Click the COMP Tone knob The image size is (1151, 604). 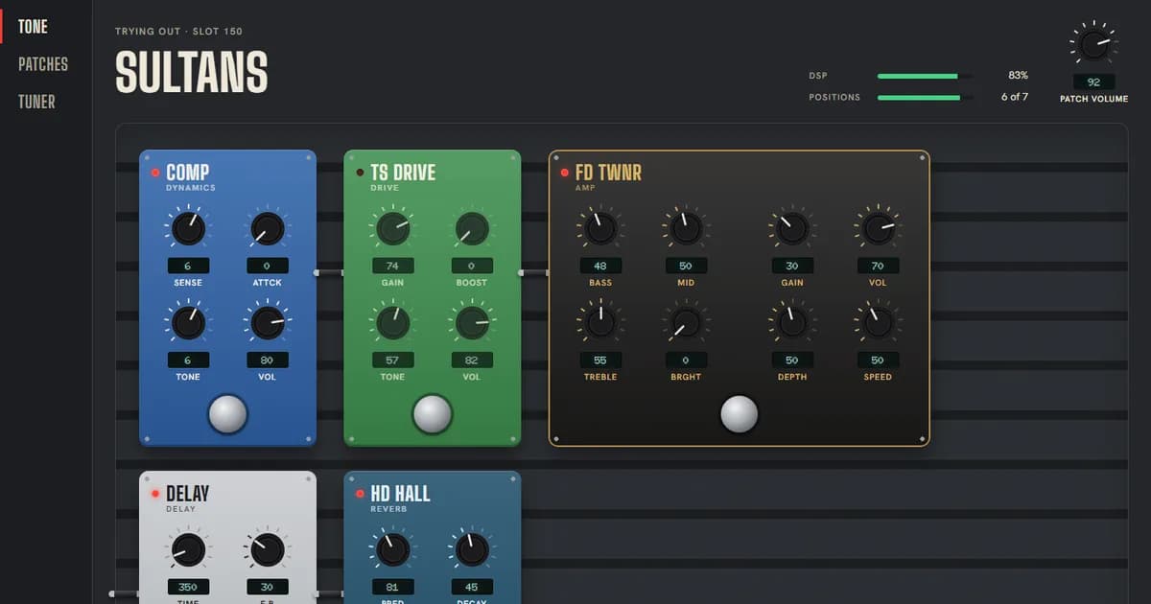[x=188, y=322]
